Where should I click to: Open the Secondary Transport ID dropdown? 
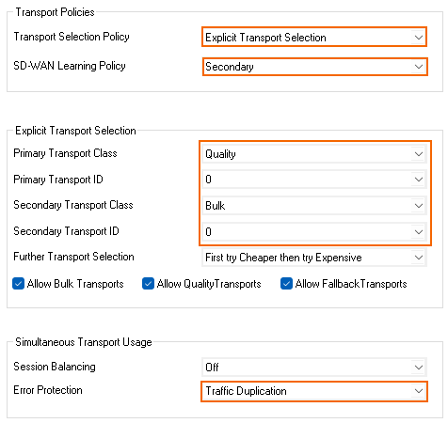pos(314,231)
